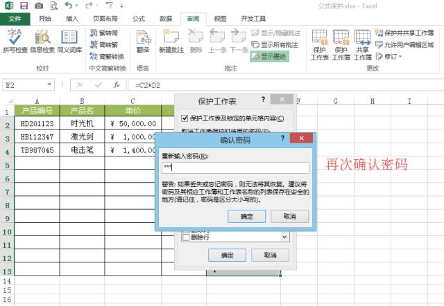Click the Save icon in quick access toolbar
The image size is (444, 306).
[24, 6]
